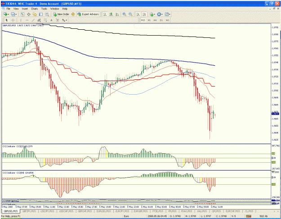This screenshot has width=281, height=219.
Task: Open the View menu
Action: (16, 9)
